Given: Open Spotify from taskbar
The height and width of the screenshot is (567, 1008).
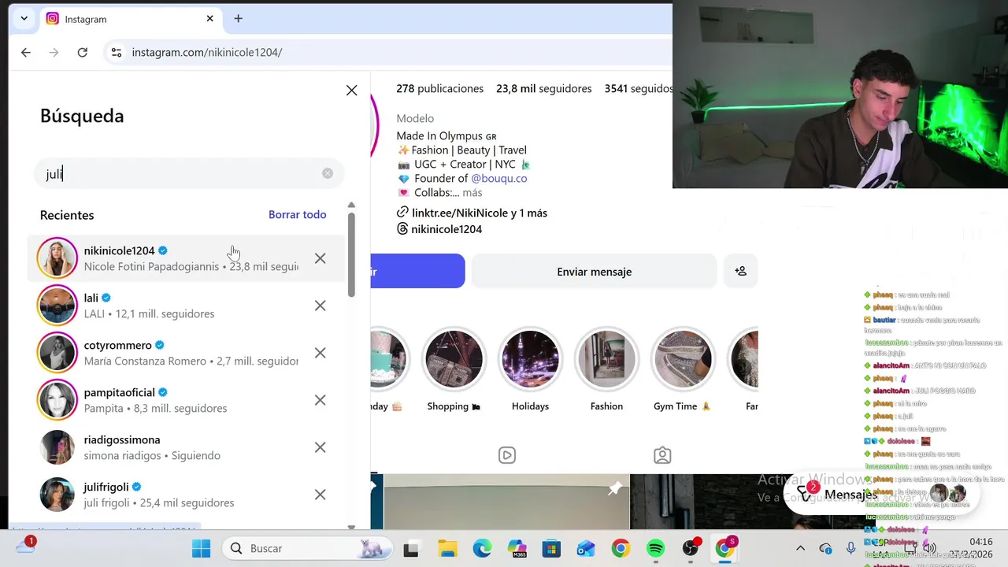Looking at the screenshot, I should point(655,549).
